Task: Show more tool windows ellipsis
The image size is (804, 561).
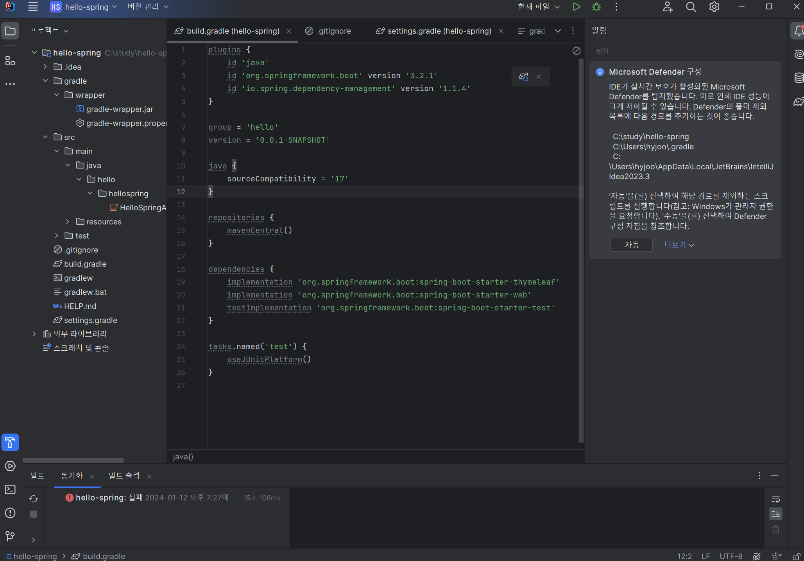Action: 10,84
